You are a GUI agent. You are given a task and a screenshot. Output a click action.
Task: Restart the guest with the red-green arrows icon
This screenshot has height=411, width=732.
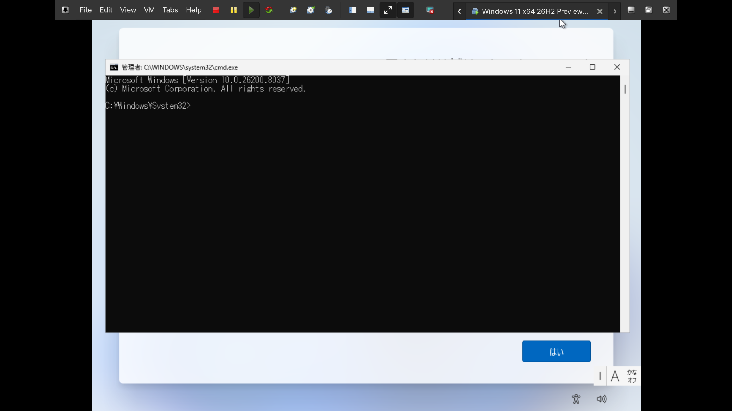click(269, 10)
